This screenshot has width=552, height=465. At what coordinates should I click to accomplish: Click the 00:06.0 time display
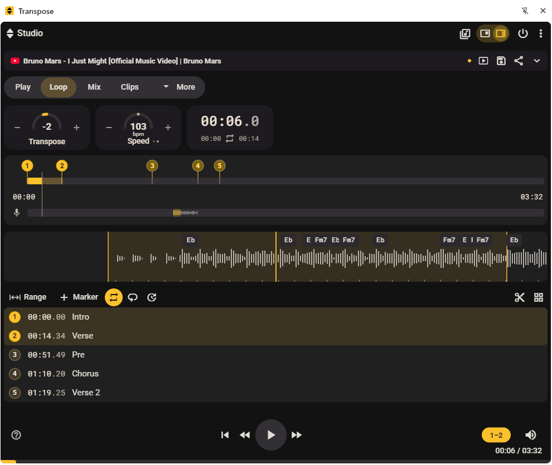pos(230,121)
